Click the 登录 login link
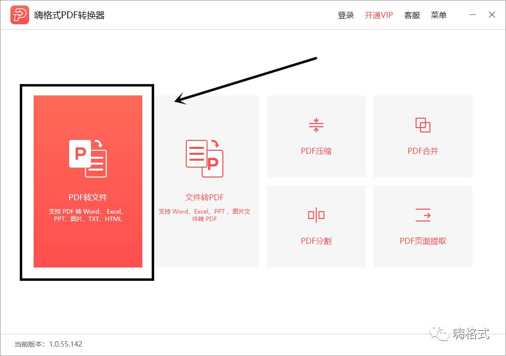The image size is (506, 356). coord(346,15)
